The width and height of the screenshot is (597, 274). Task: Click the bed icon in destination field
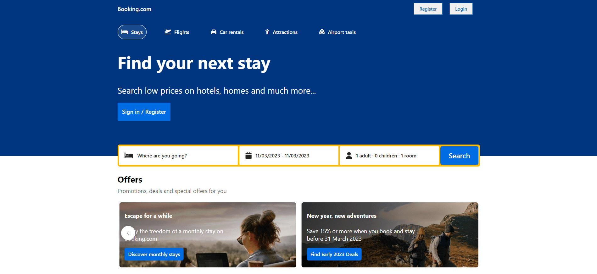click(129, 156)
